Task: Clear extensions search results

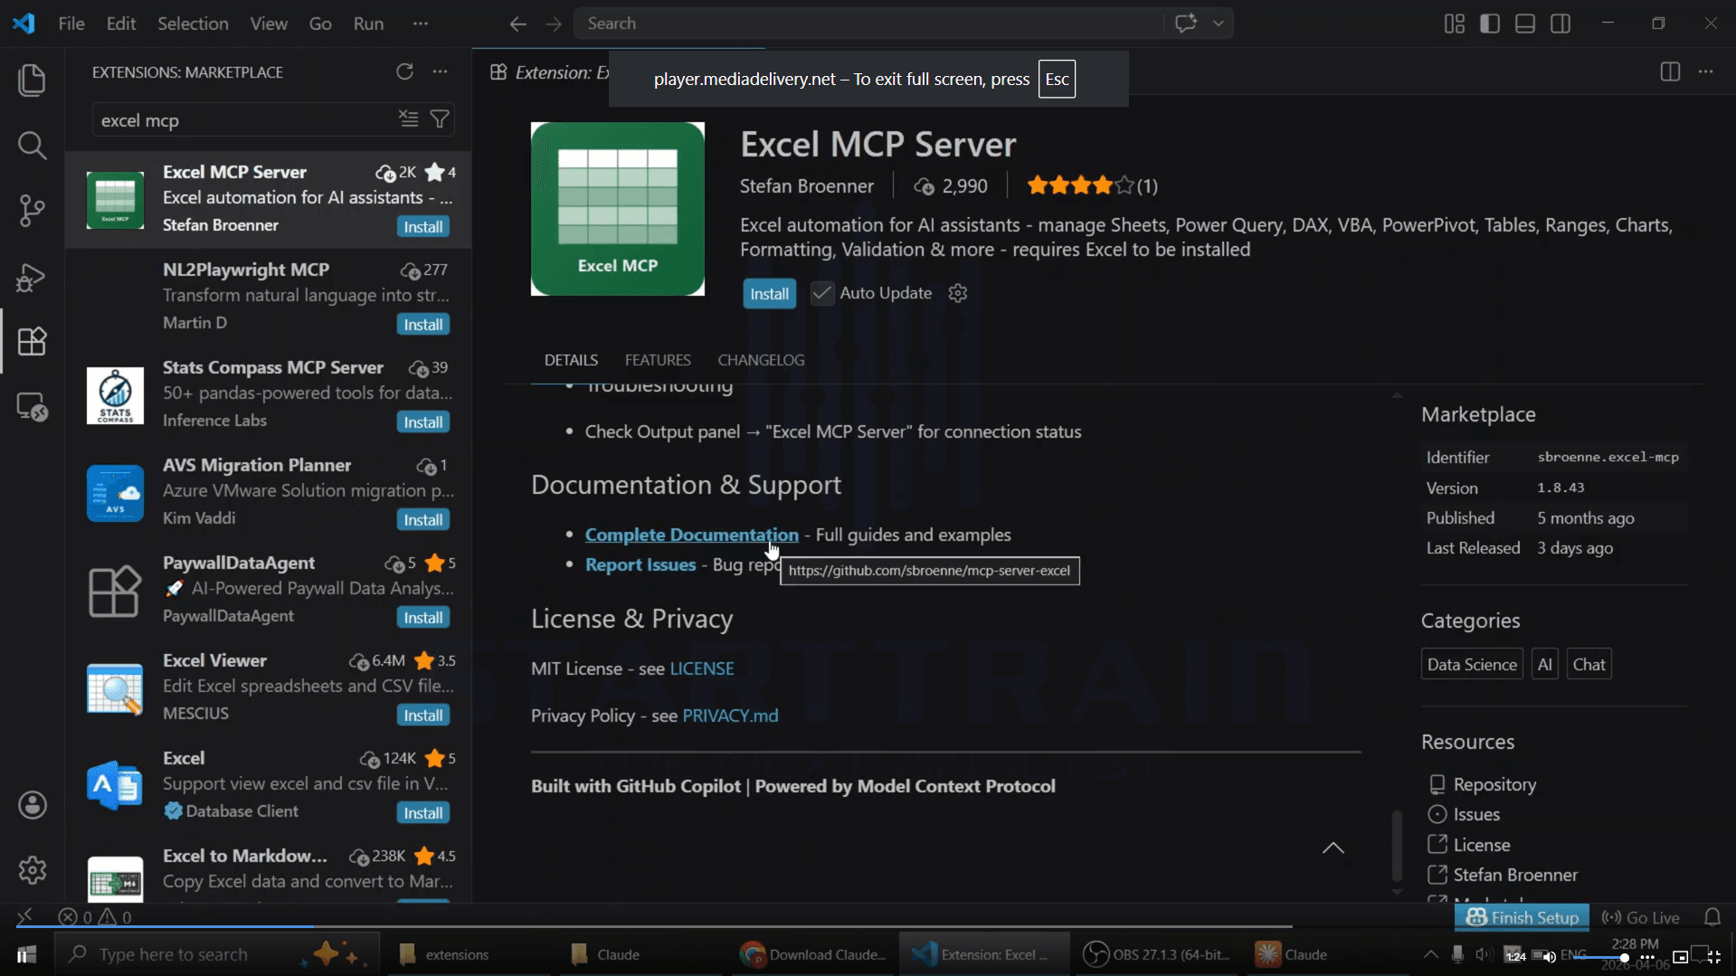Action: click(409, 119)
